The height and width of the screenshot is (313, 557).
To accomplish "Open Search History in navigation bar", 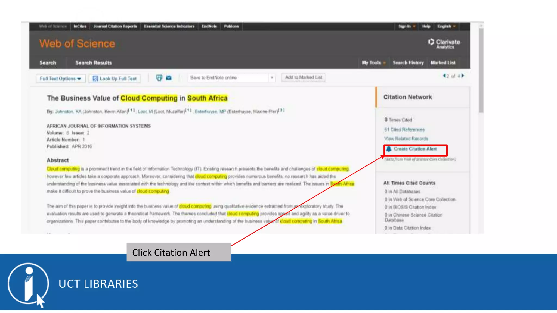I will click(408, 63).
